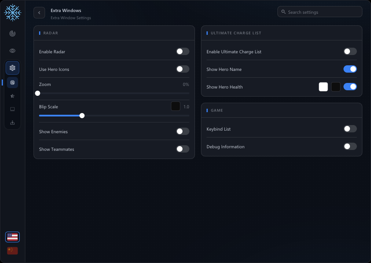The width and height of the screenshot is (371, 263).
Task: Enable Keybind List switch
Action: (350, 129)
